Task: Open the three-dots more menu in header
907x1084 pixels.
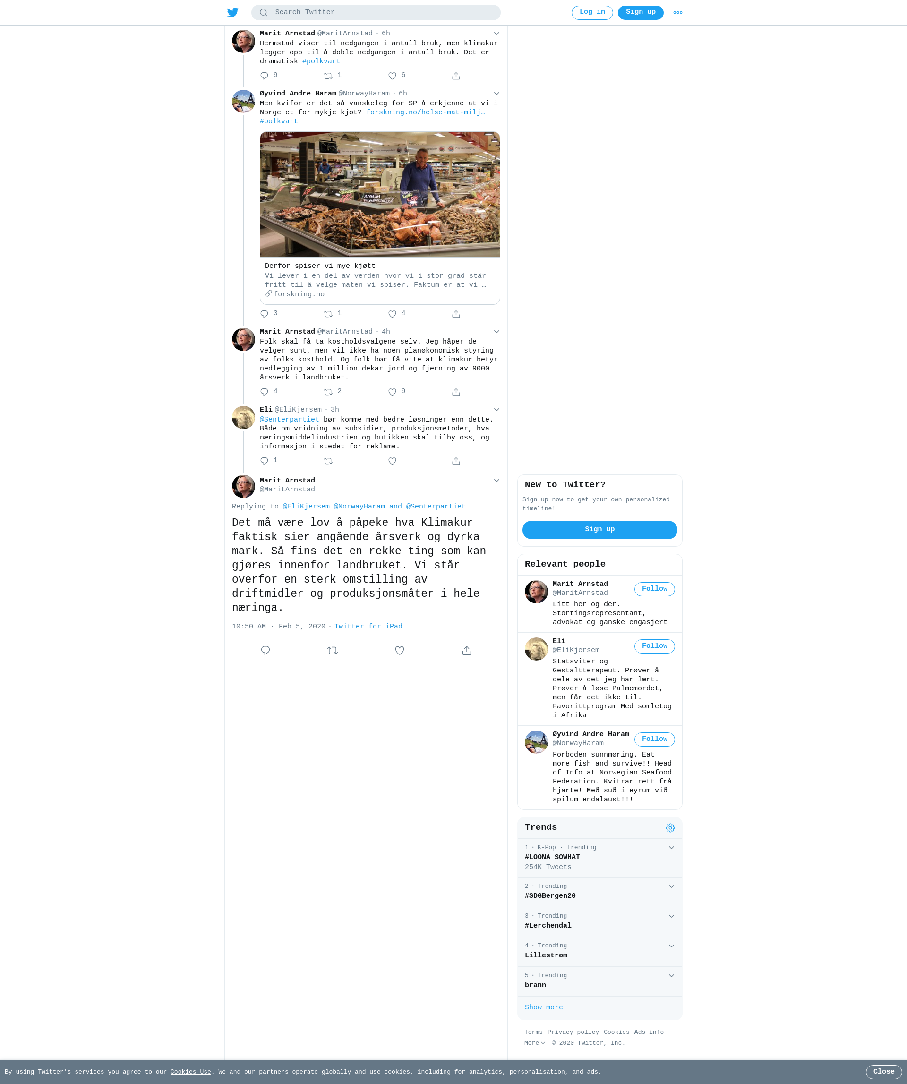Action: pyautogui.click(x=678, y=12)
